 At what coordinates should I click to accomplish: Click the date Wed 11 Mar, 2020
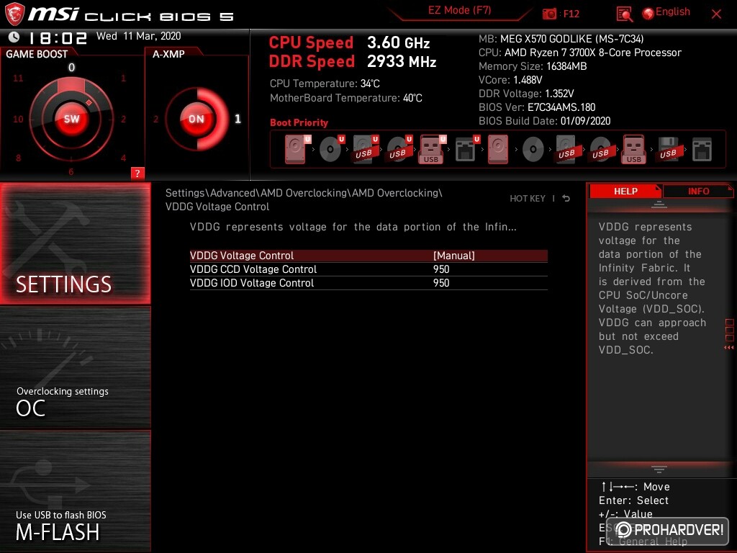coord(139,36)
